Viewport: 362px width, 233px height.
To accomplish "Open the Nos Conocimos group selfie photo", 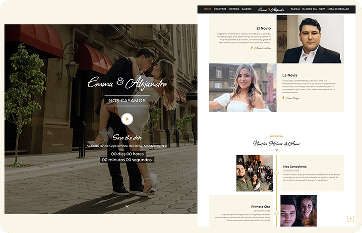I will pyautogui.click(x=254, y=173).
